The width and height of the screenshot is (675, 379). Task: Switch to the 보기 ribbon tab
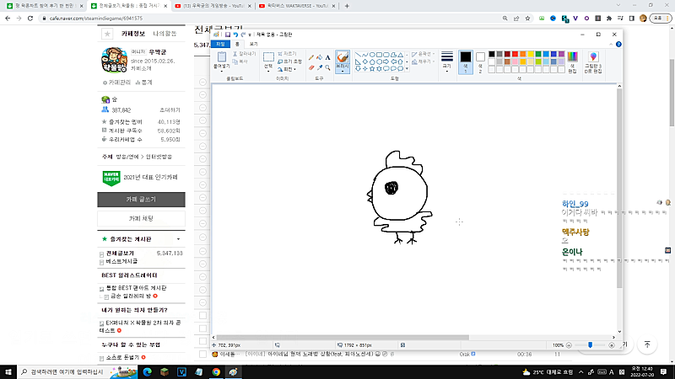coord(253,43)
